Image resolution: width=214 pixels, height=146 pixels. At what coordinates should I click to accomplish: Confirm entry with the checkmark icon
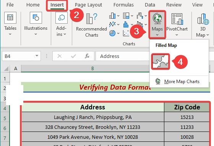tap(73, 56)
